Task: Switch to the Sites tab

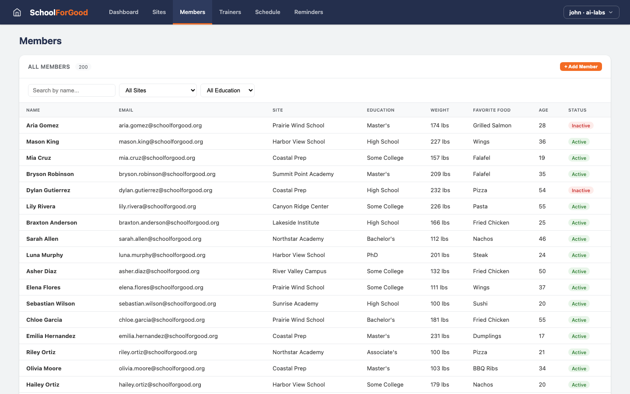Action: [x=159, y=12]
